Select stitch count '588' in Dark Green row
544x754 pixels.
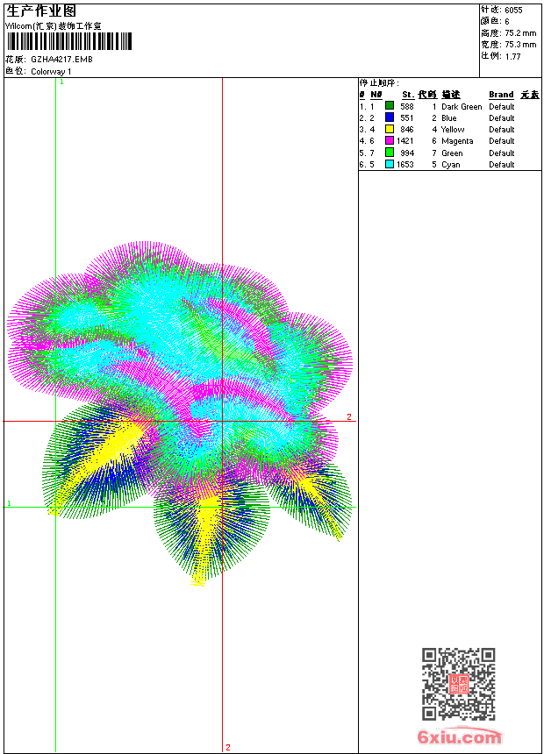click(x=407, y=107)
